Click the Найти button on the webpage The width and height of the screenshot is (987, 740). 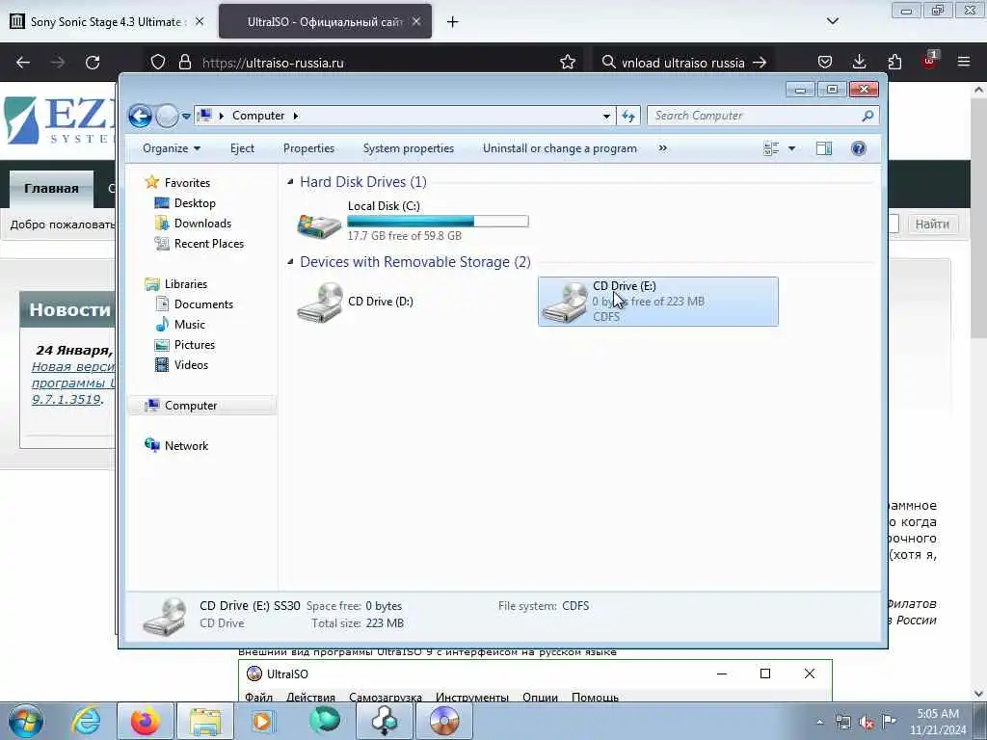(932, 224)
